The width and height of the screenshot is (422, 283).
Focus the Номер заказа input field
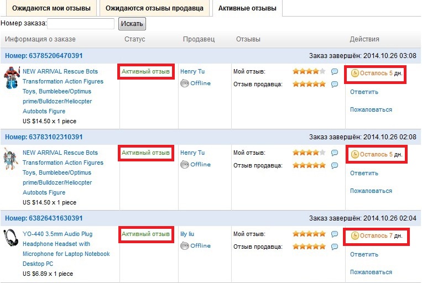(x=81, y=24)
